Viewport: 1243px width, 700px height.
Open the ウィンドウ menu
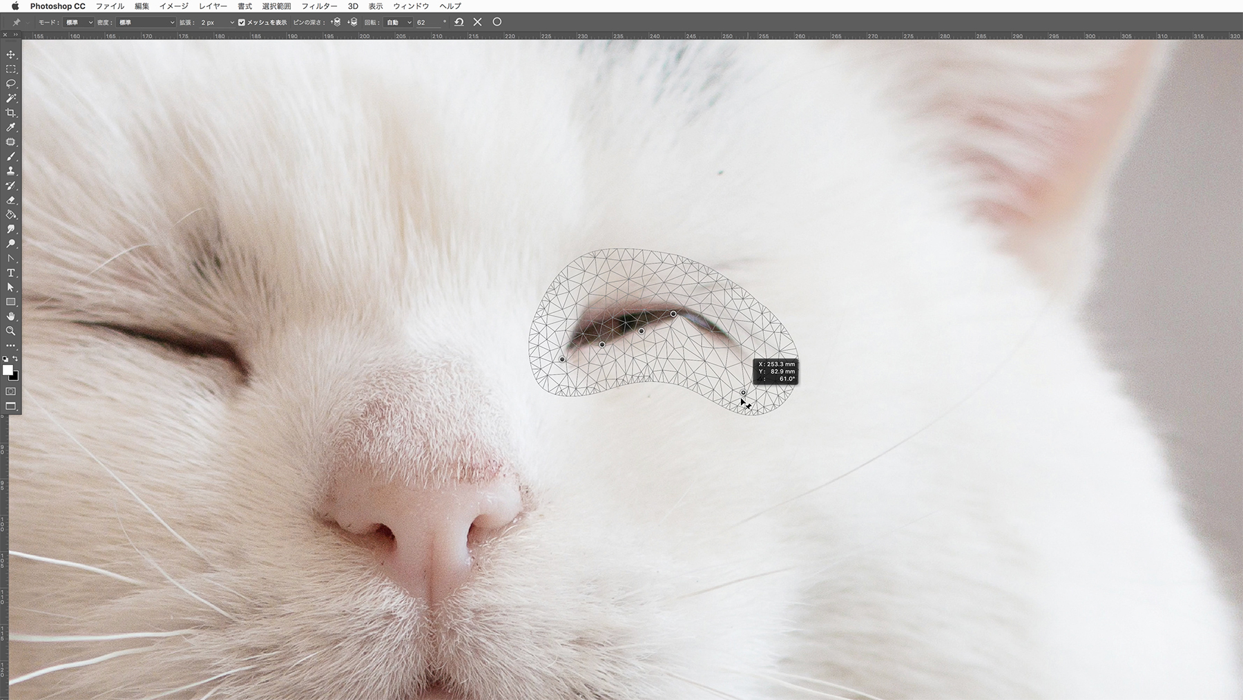[411, 6]
